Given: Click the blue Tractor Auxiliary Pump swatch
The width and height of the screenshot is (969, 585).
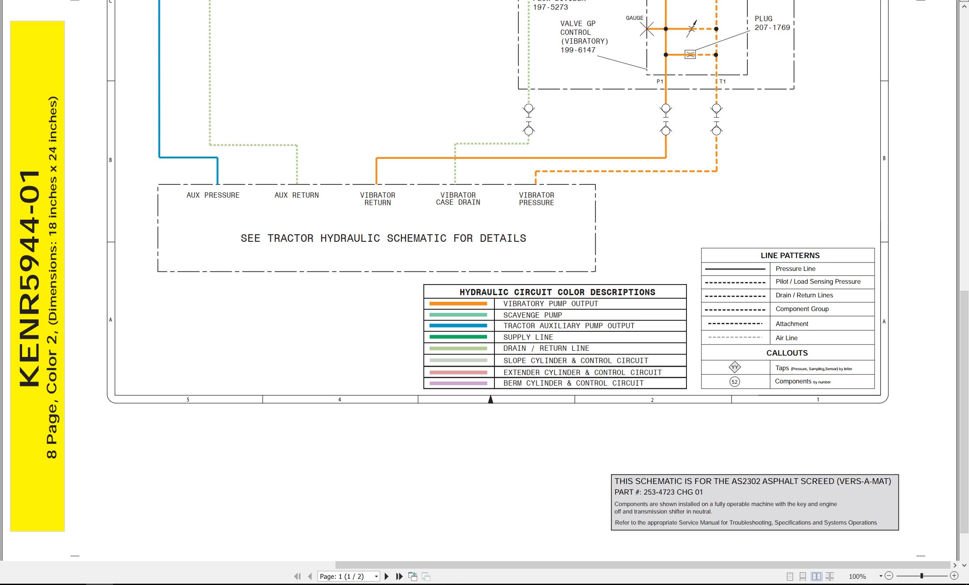Looking at the screenshot, I should pyautogui.click(x=458, y=326).
